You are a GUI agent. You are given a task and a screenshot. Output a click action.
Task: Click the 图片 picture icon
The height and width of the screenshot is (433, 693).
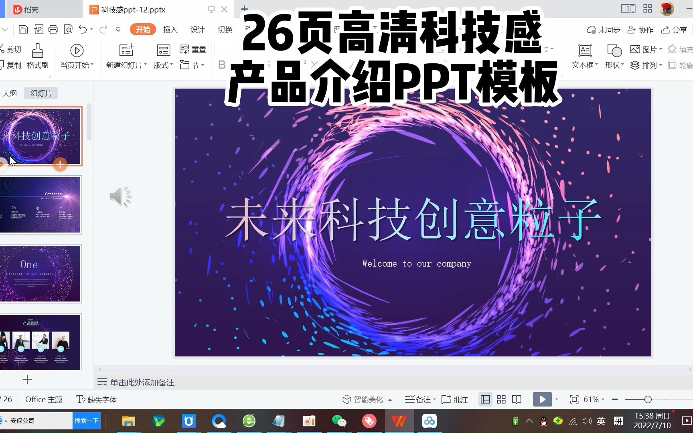click(x=635, y=49)
